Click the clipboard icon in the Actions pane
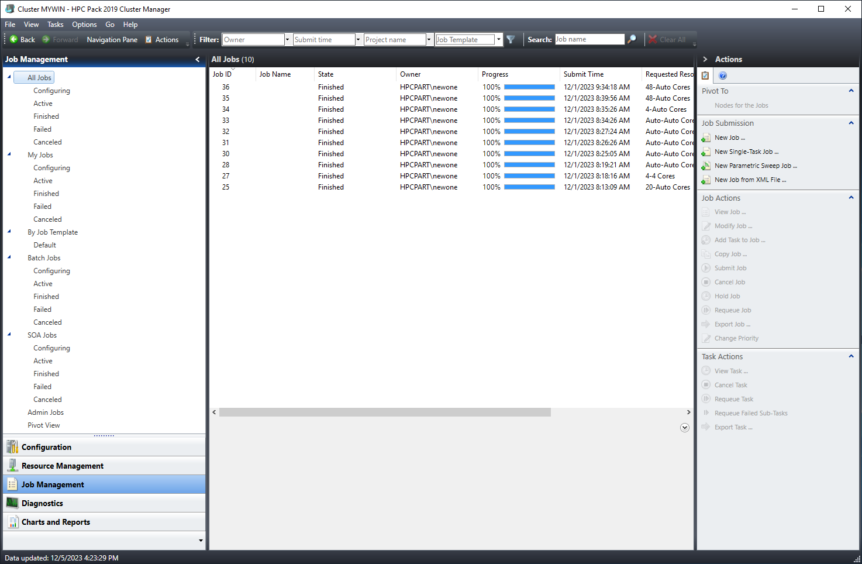This screenshot has width=862, height=564. point(705,75)
